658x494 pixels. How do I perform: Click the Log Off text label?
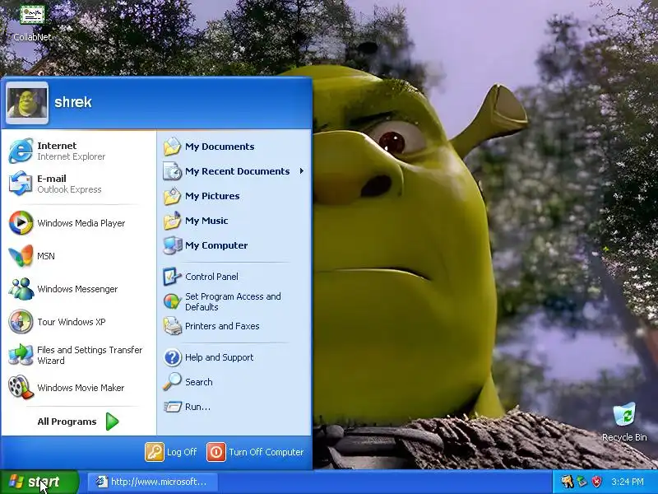click(182, 452)
